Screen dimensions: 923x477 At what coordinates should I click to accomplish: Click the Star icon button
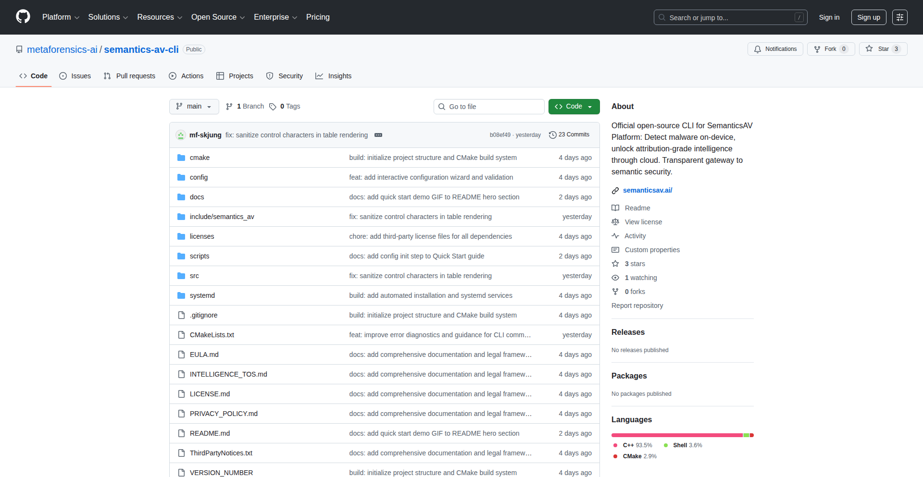click(x=869, y=49)
